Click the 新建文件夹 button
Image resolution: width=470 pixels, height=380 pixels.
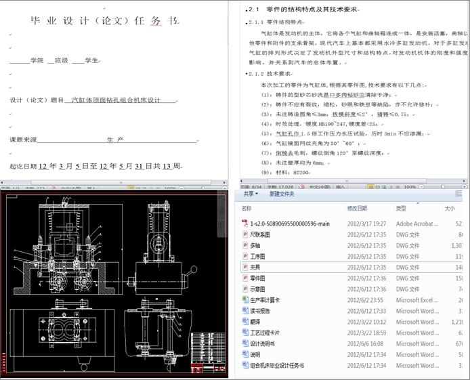click(x=282, y=194)
